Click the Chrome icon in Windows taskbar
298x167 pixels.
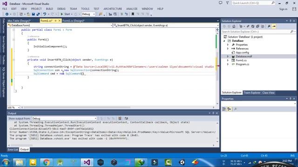click(x=46, y=162)
